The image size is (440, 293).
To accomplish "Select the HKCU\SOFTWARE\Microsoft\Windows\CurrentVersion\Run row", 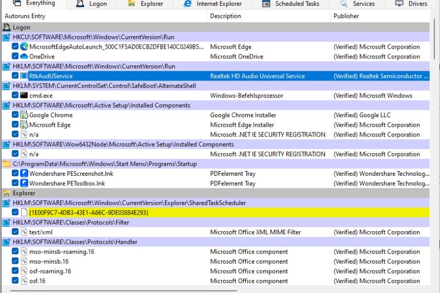I will click(x=215, y=37).
